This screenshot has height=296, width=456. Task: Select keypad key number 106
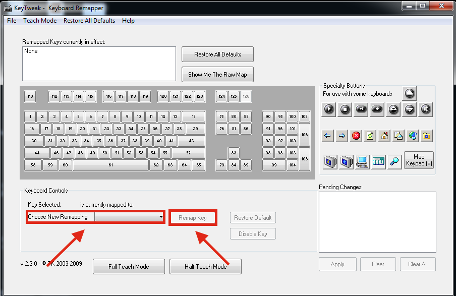[305, 135]
